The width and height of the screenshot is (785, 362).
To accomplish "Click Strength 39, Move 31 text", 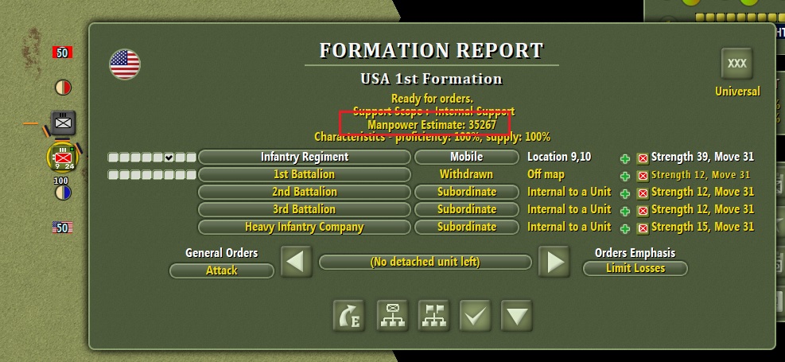I will tap(702, 157).
